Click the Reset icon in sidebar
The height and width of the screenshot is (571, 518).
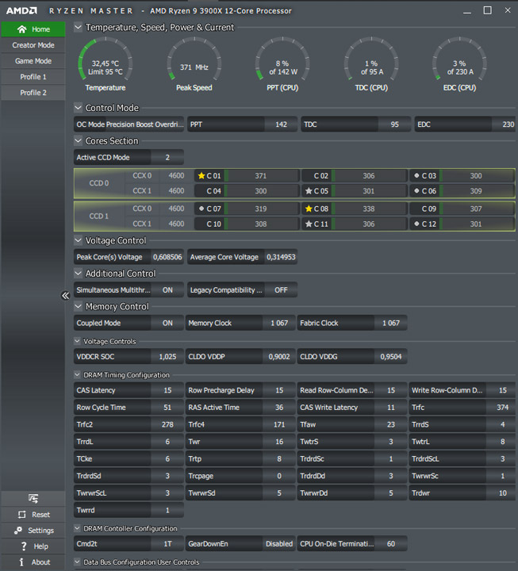click(x=22, y=515)
